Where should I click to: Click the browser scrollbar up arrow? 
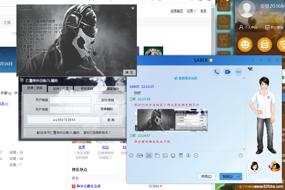click(x=213, y=6)
